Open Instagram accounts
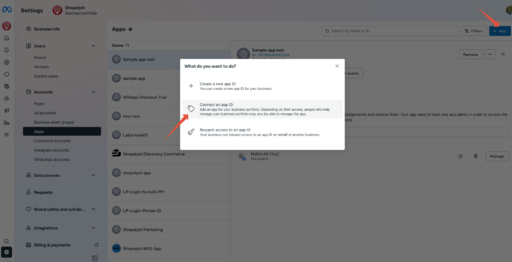The width and height of the screenshot is (512, 262). (x=51, y=150)
